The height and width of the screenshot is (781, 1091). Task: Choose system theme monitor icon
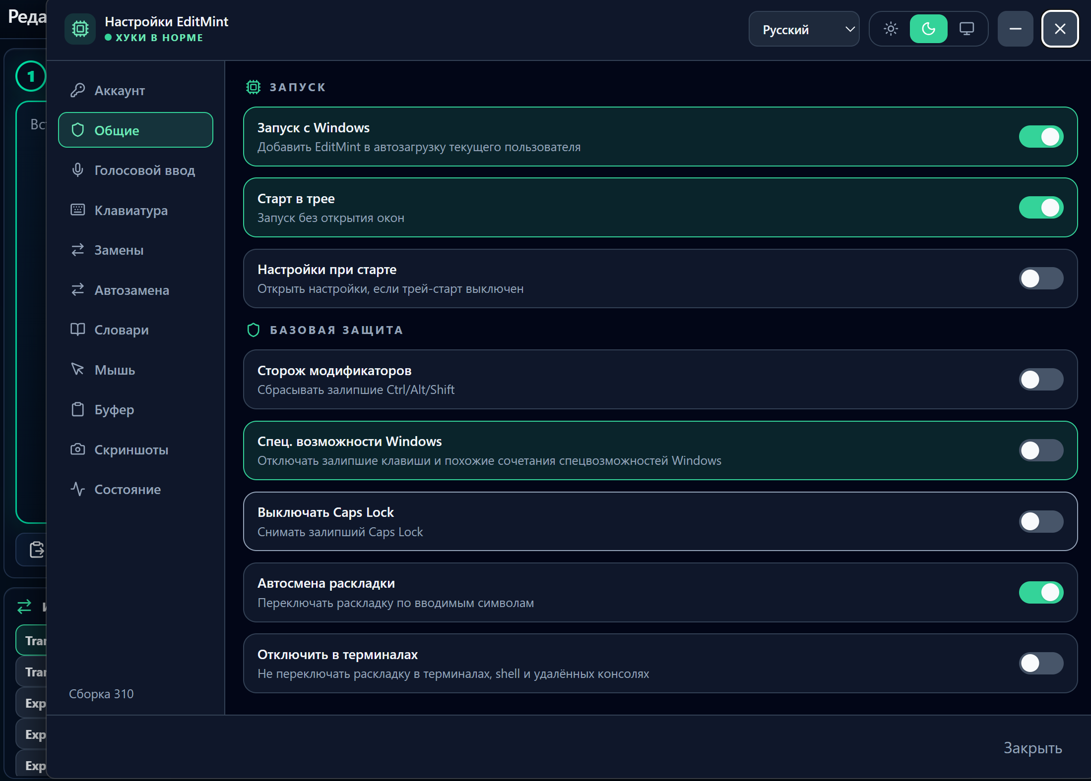coord(966,29)
